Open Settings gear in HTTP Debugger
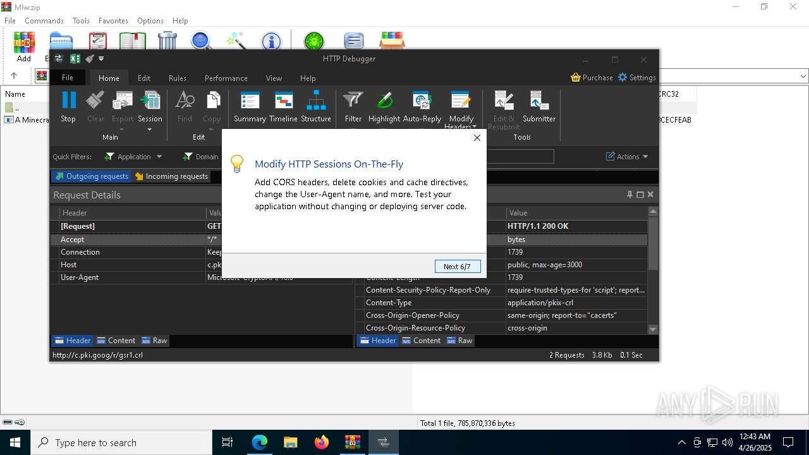This screenshot has height=455, width=809. tap(623, 77)
